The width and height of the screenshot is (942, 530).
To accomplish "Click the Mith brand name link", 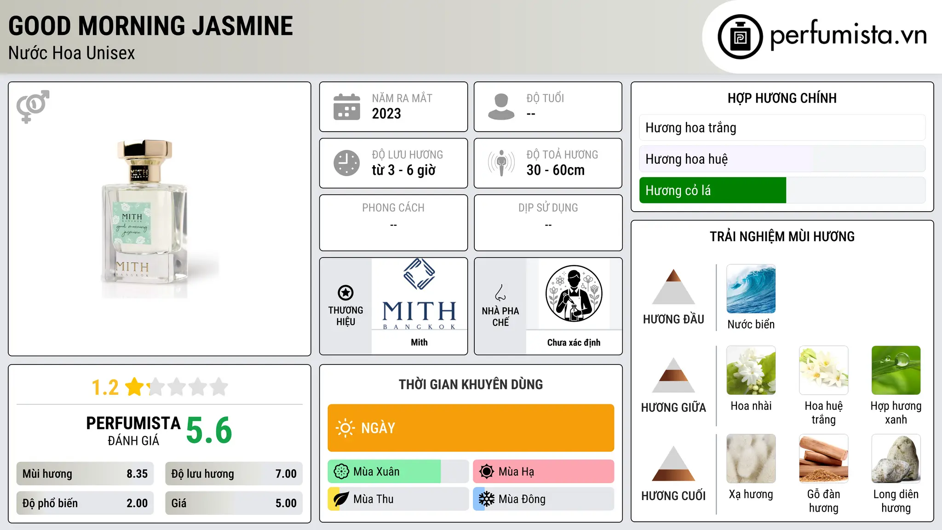I will click(419, 342).
